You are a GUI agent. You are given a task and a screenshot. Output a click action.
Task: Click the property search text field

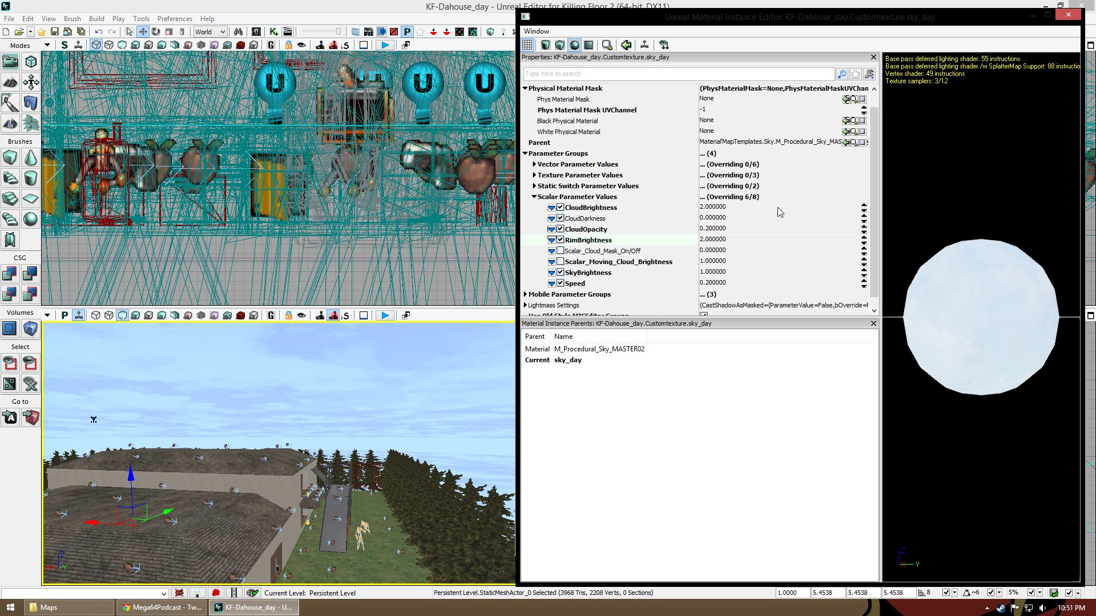678,74
